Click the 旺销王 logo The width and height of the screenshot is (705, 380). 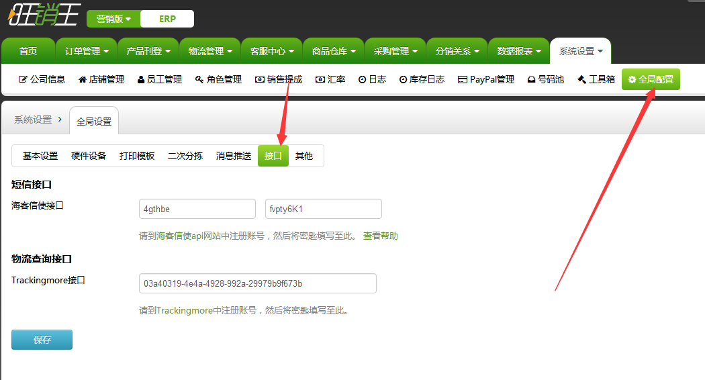pos(44,14)
